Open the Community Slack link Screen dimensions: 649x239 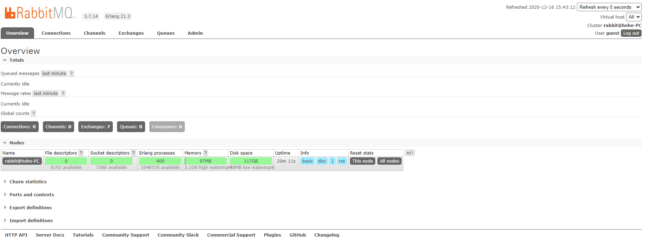coord(178,235)
